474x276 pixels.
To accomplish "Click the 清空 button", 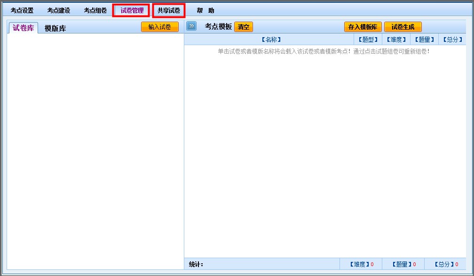I will click(244, 27).
